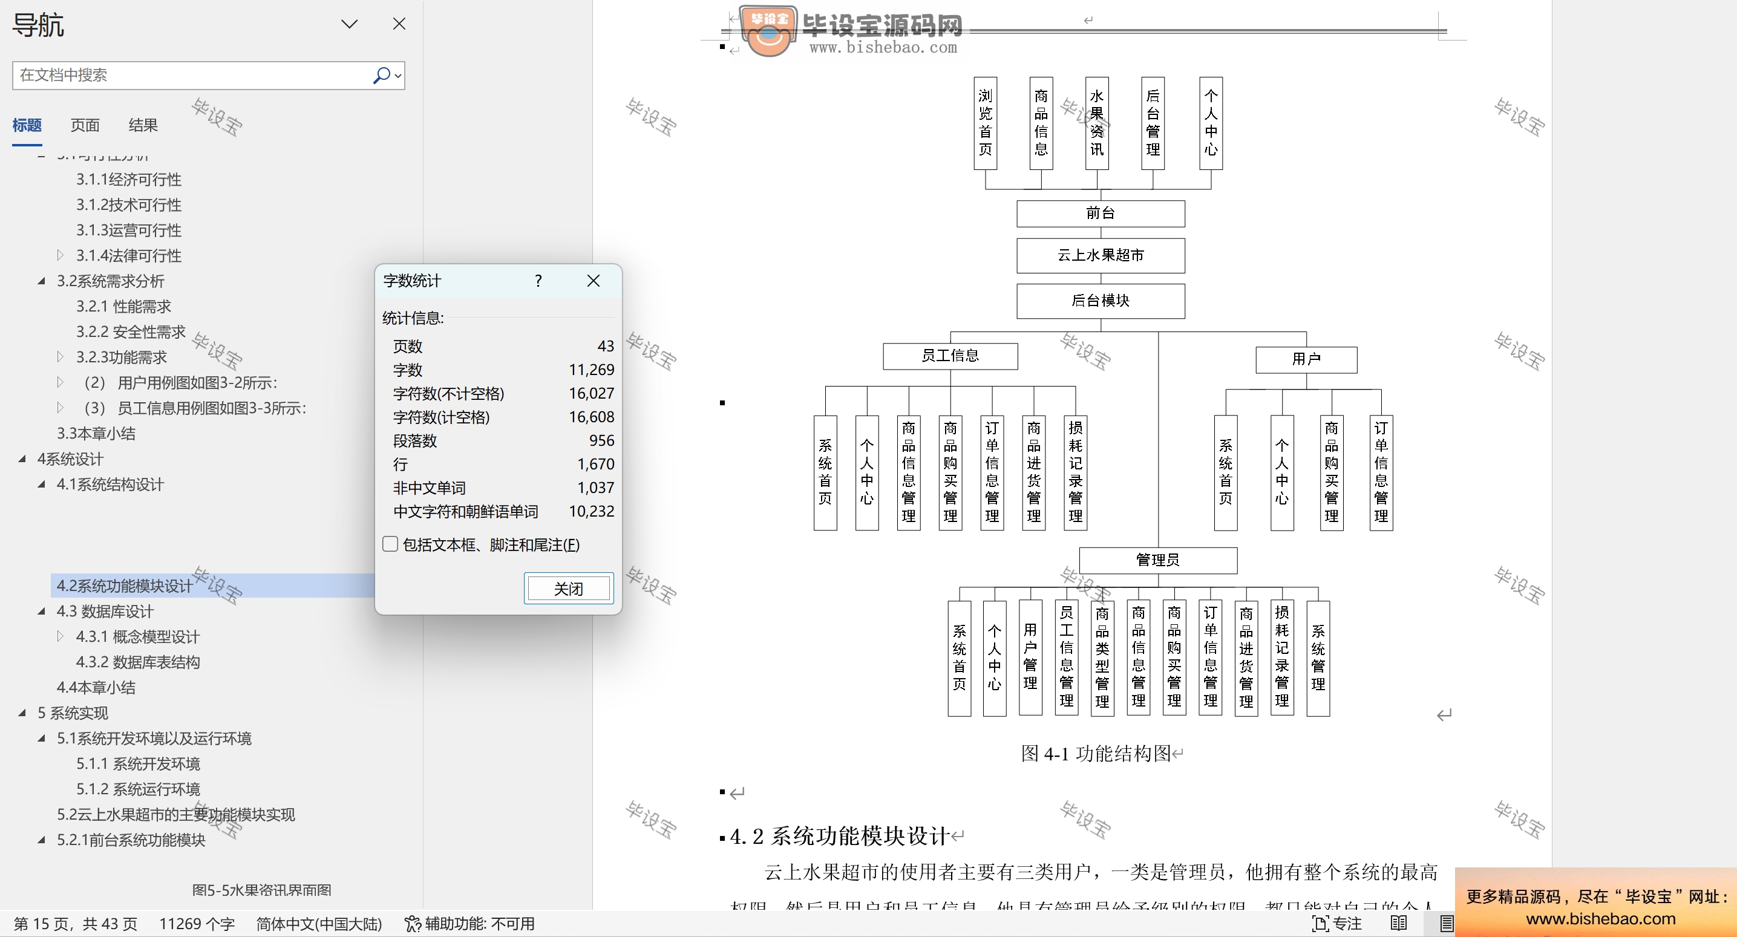
Task: Click the 管理员 box in the diagram
Action: pos(1158,560)
